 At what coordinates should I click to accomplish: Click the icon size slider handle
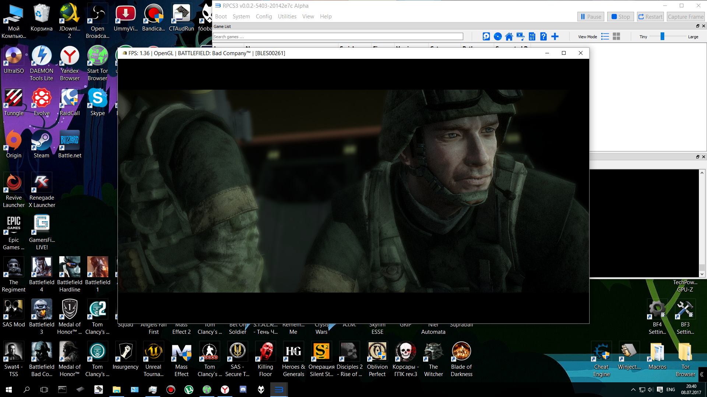(x=662, y=36)
